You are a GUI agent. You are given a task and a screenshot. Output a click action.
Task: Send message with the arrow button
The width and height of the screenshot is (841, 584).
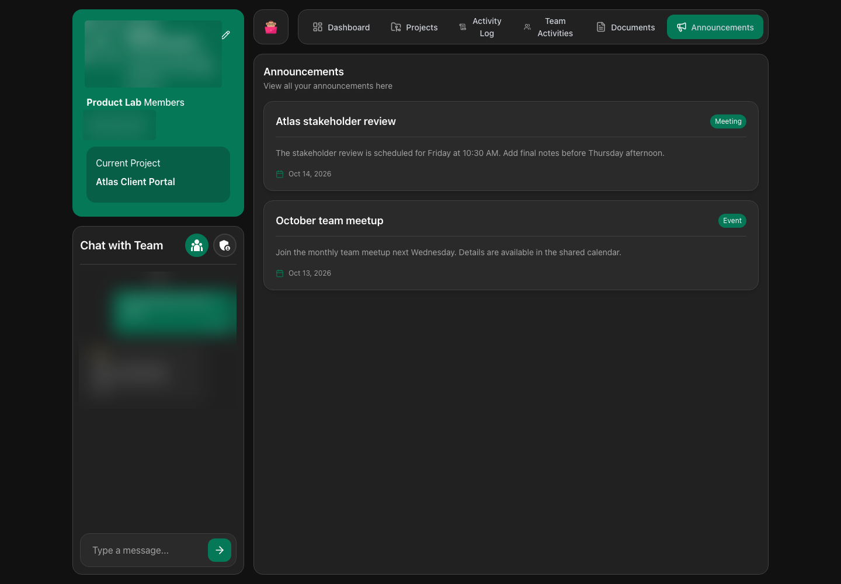220,550
